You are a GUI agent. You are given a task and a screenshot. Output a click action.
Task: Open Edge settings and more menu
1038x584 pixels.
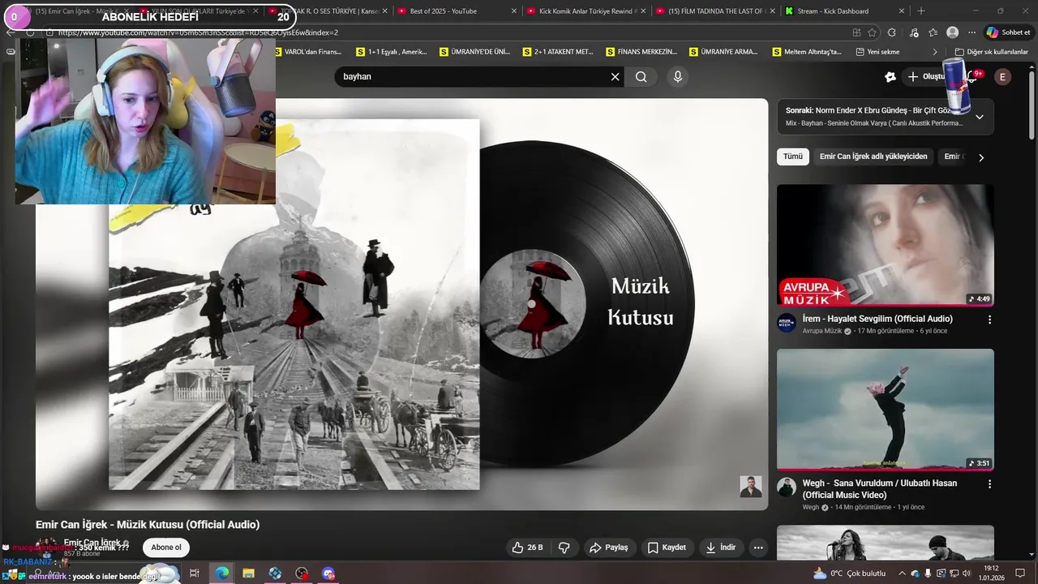(x=972, y=32)
